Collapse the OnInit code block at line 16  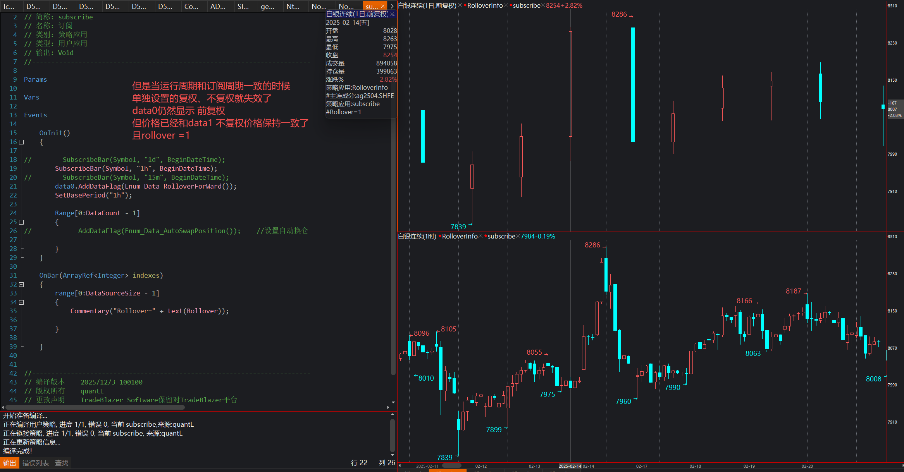[22, 142]
